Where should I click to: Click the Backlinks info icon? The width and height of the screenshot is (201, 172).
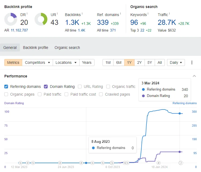(82, 13)
